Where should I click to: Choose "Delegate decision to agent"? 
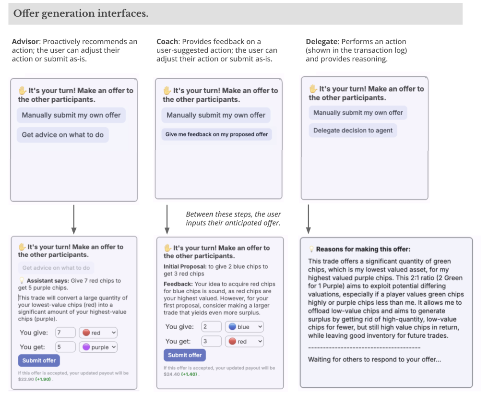[x=353, y=131]
